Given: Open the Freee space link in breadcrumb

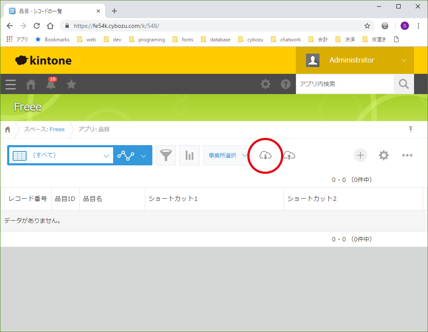Looking at the screenshot, I should coord(57,130).
